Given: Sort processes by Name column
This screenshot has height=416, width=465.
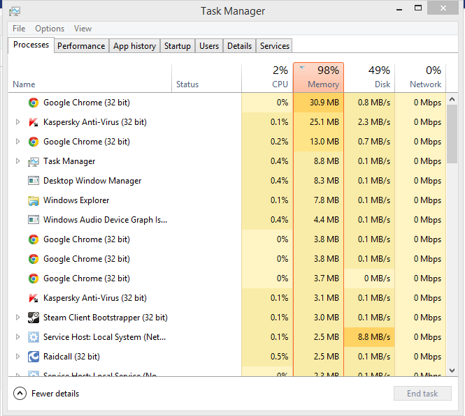Looking at the screenshot, I should [90, 77].
